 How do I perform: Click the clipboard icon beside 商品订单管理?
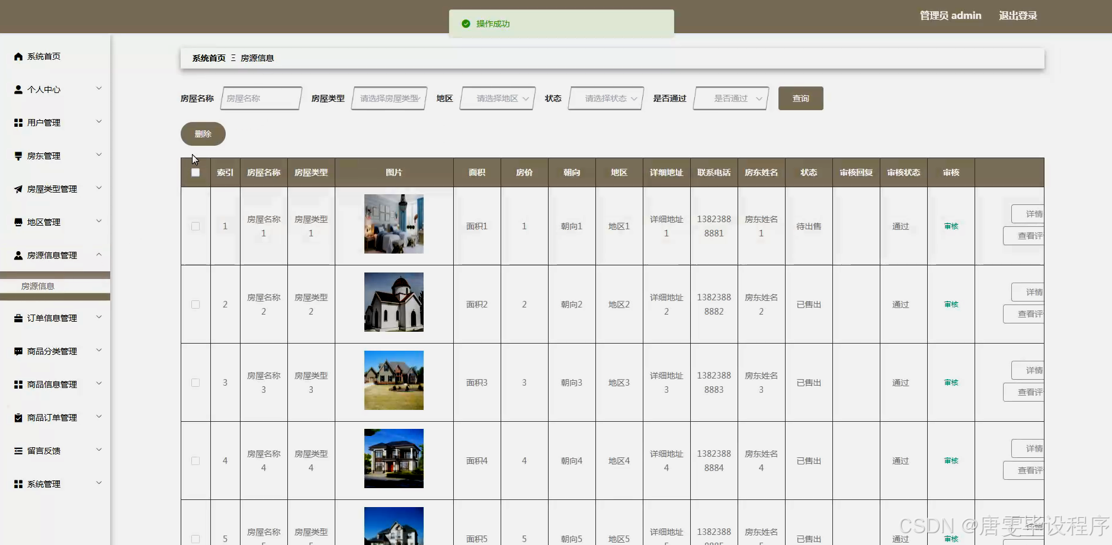18,418
